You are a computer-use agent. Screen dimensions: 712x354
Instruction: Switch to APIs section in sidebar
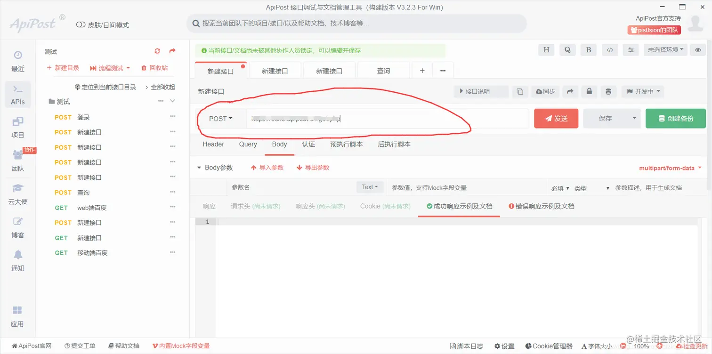18,95
